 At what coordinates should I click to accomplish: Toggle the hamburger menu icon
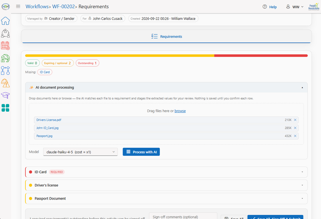18,6
